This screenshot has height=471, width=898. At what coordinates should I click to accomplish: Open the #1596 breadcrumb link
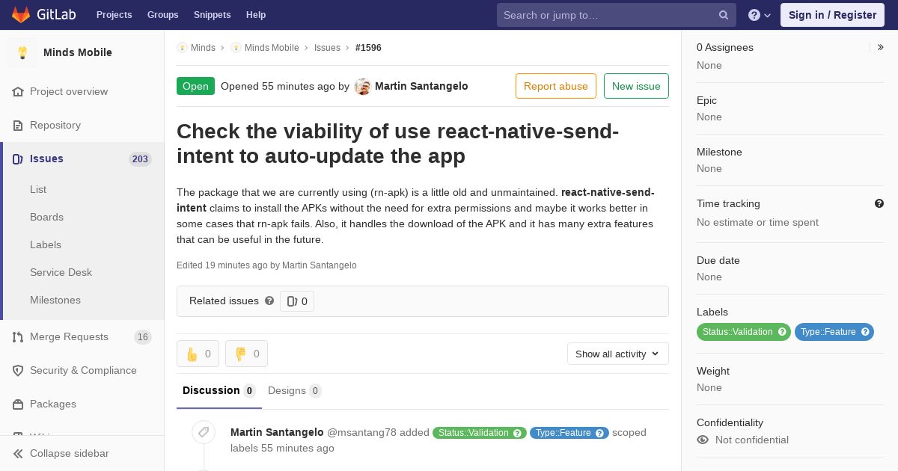368,48
